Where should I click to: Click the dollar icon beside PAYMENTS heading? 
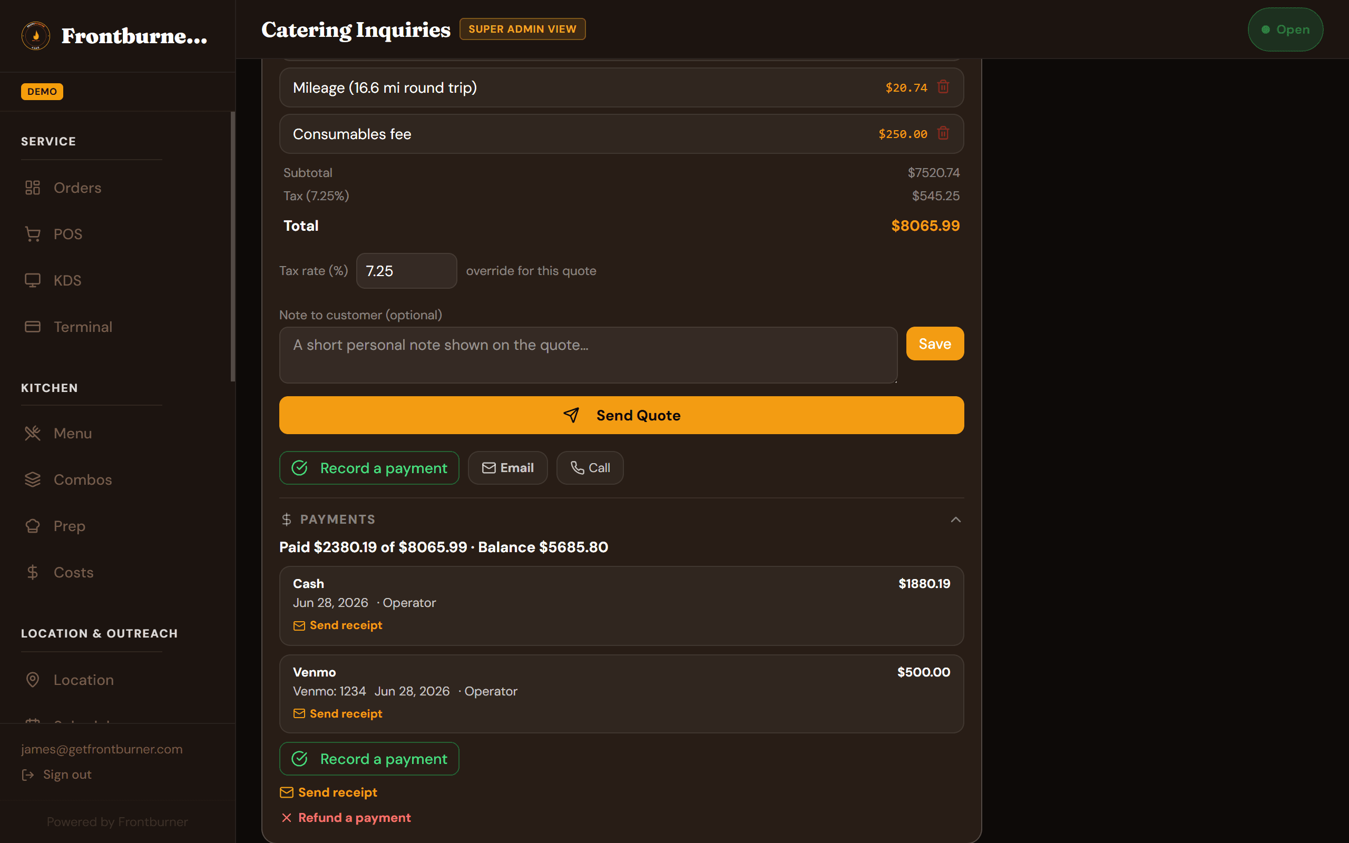pos(287,519)
